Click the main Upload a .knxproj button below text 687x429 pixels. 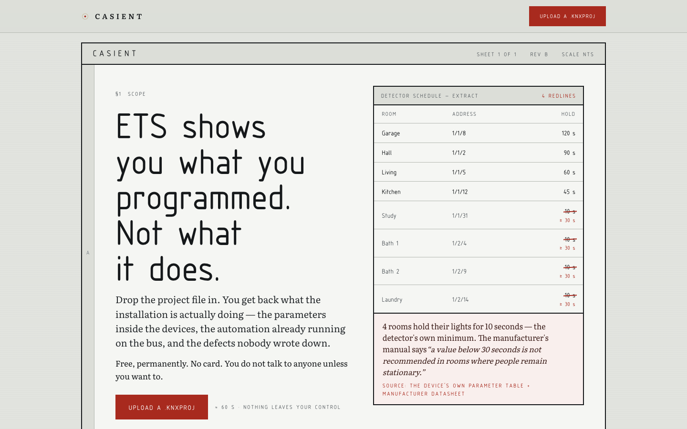(x=162, y=407)
